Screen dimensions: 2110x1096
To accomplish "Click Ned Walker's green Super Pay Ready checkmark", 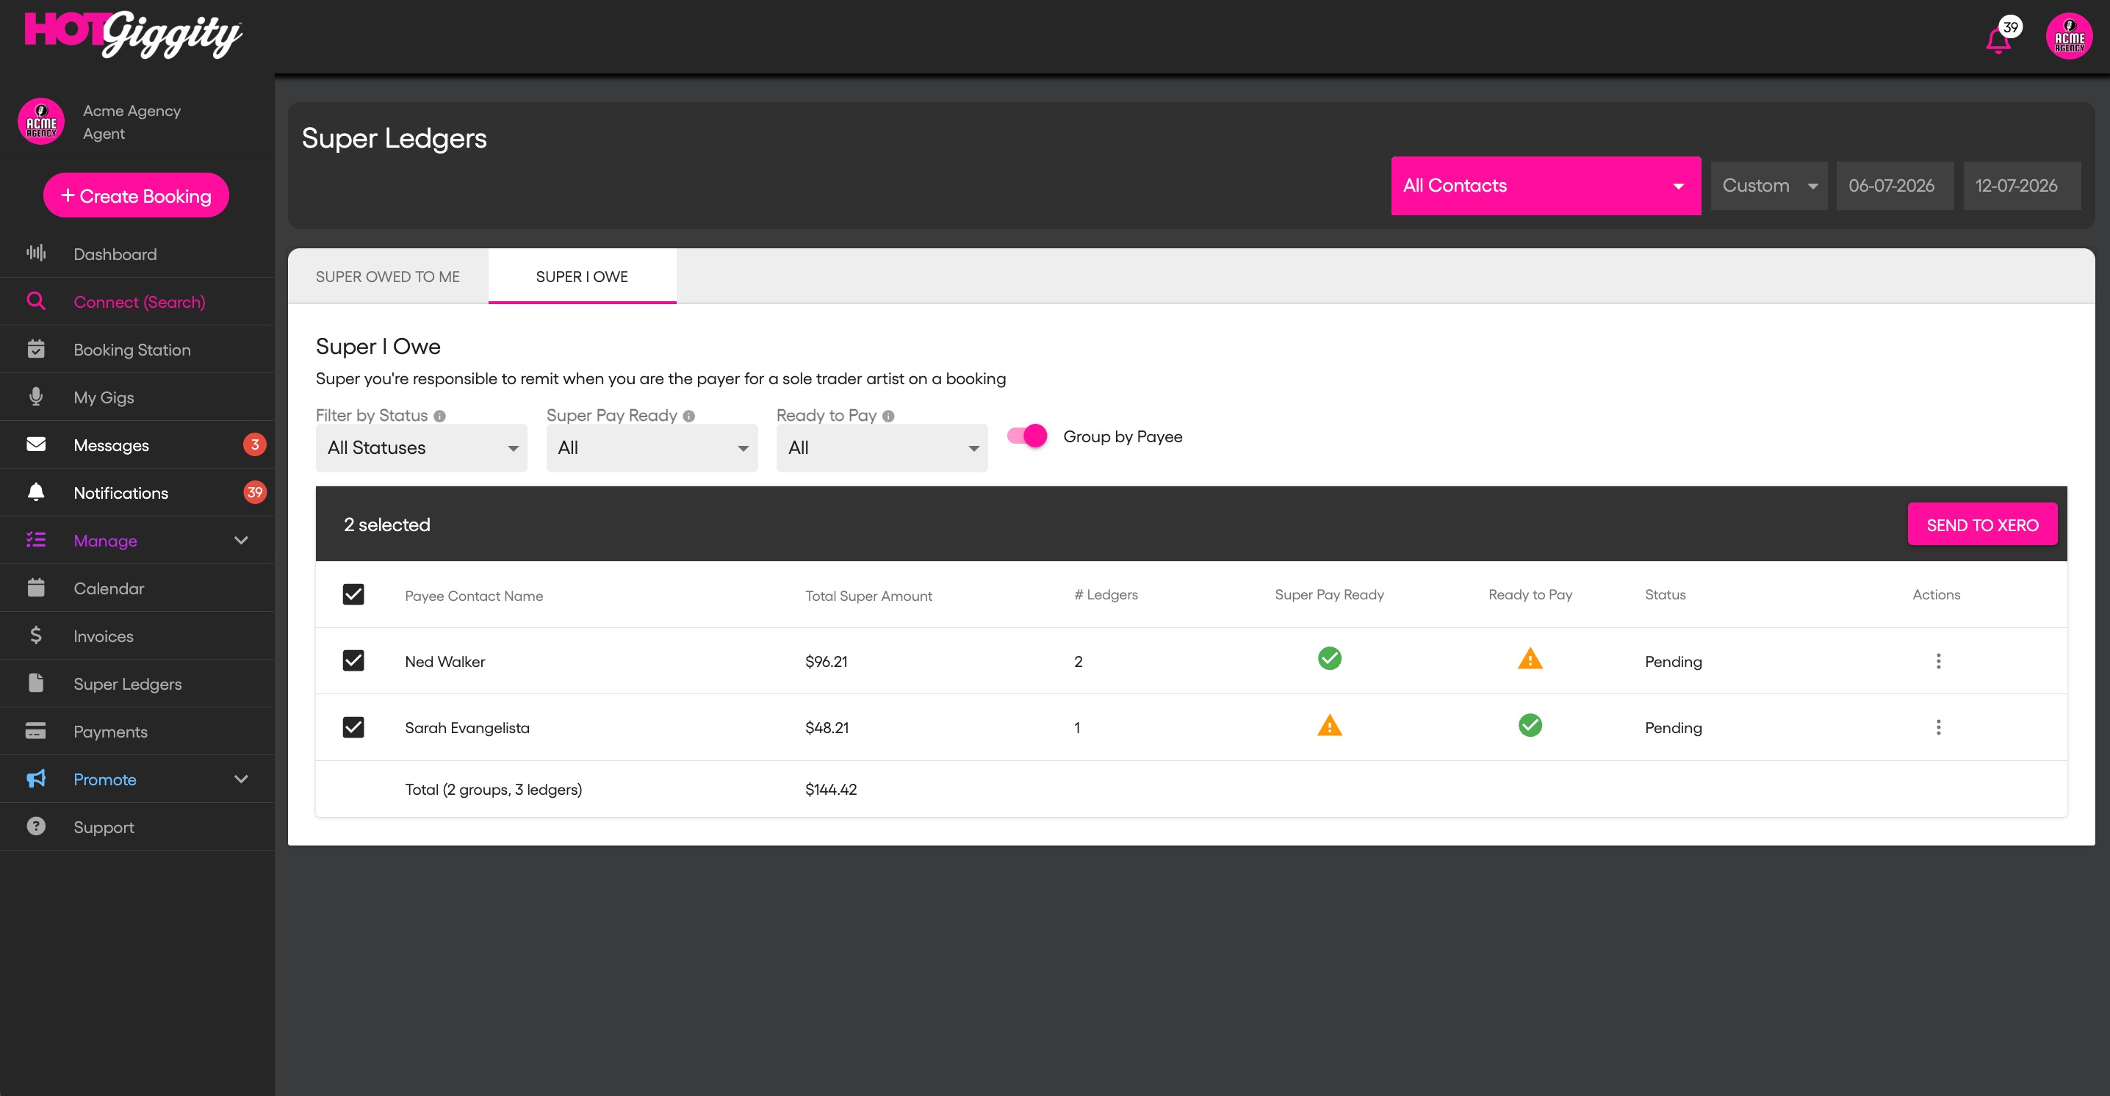I will click(1329, 659).
